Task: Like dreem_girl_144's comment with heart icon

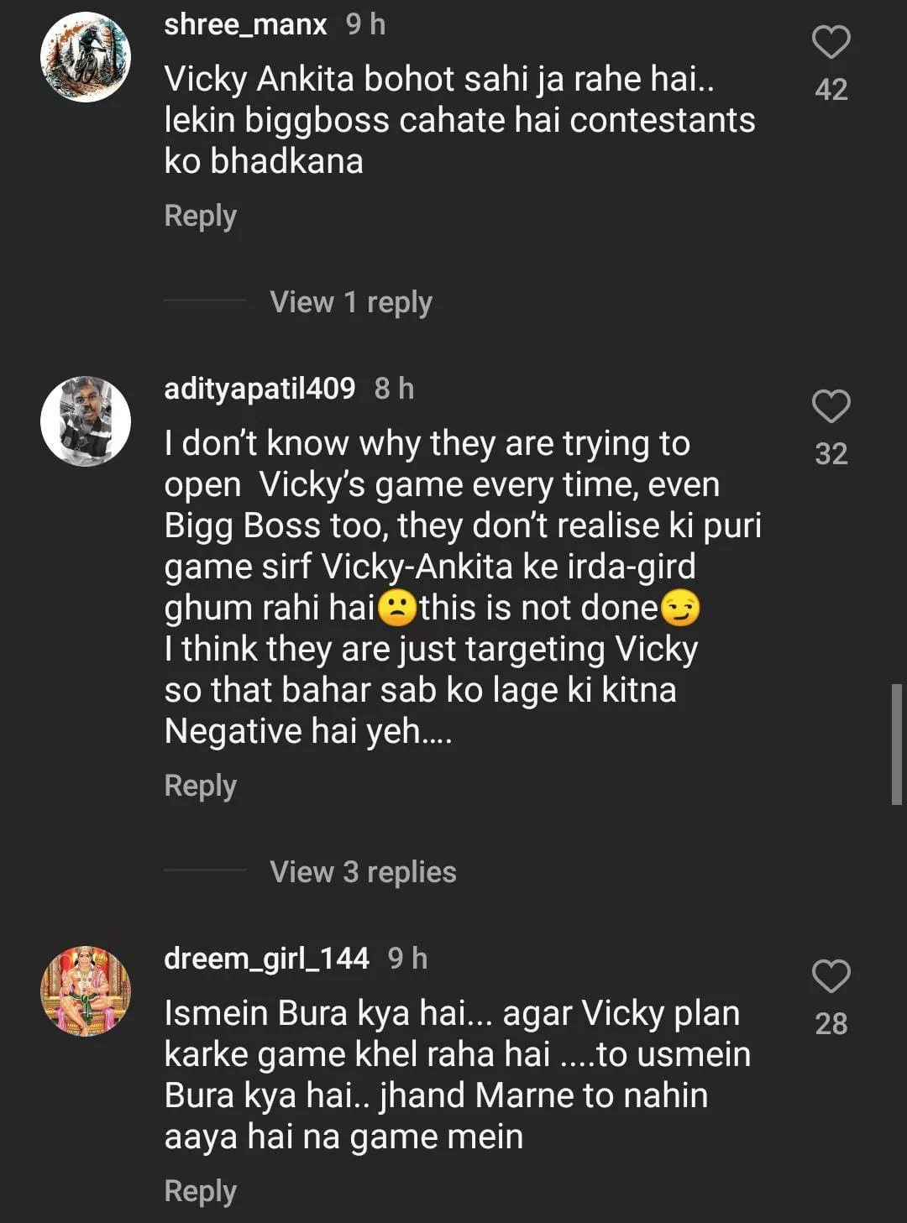Action: coord(831,976)
